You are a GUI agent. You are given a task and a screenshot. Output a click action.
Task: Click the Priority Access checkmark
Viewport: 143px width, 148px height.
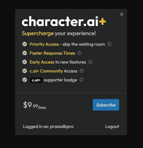[x=25, y=44]
